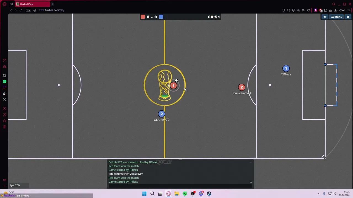Viewport: 353px width, 198px height.
Task: Open File Explorer from the taskbar
Action: point(176,194)
